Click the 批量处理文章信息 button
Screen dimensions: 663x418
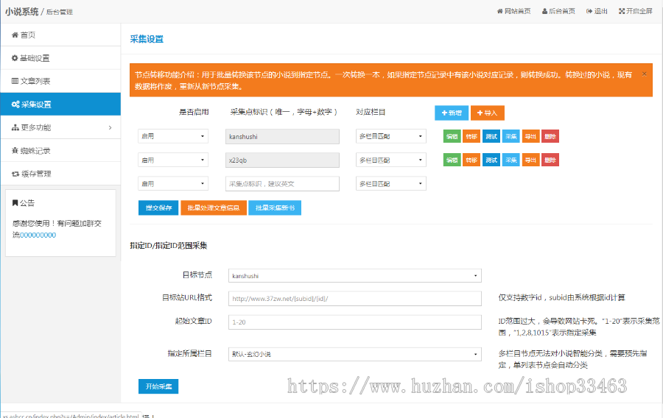click(x=214, y=208)
